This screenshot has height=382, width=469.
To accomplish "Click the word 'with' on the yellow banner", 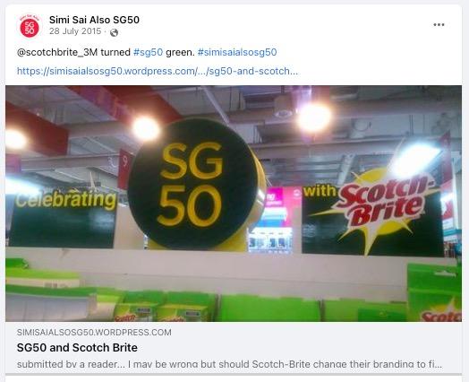I will point(320,191).
